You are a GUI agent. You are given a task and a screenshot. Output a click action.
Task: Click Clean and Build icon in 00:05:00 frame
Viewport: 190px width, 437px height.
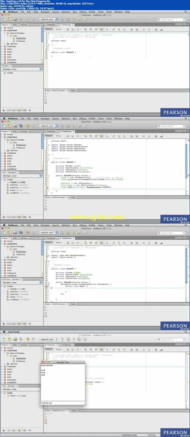(68, 233)
